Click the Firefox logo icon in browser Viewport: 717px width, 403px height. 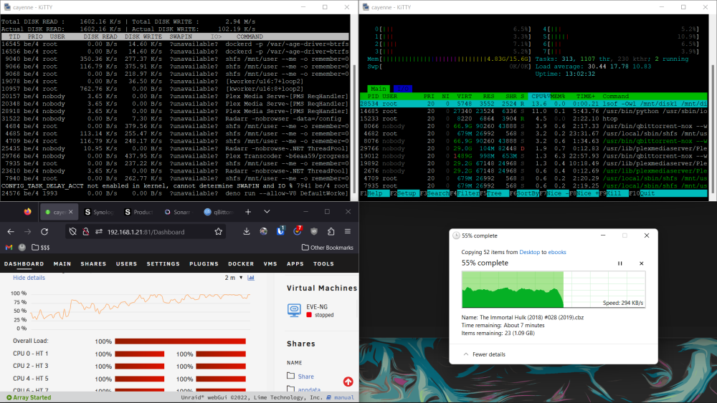(x=27, y=212)
